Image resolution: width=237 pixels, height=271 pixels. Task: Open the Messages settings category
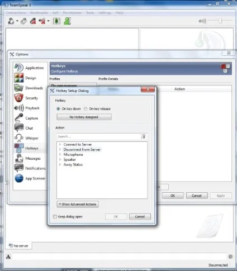pyautogui.click(x=30, y=158)
